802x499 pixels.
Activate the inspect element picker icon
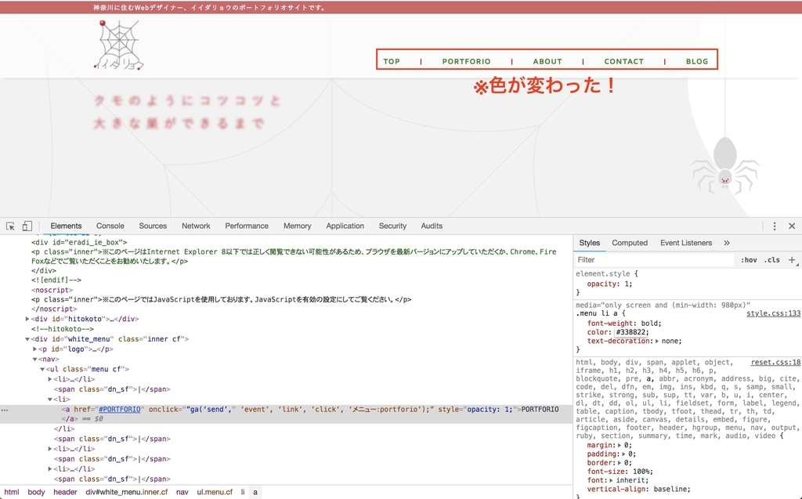click(x=10, y=226)
